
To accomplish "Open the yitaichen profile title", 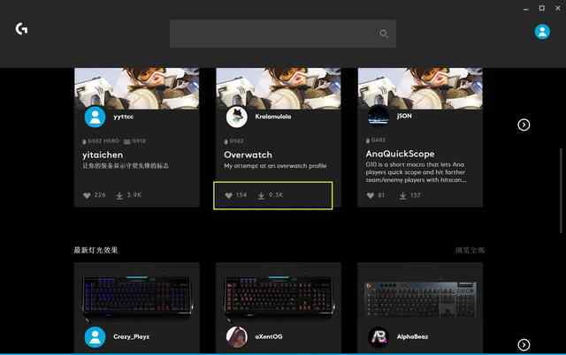I will point(103,155).
